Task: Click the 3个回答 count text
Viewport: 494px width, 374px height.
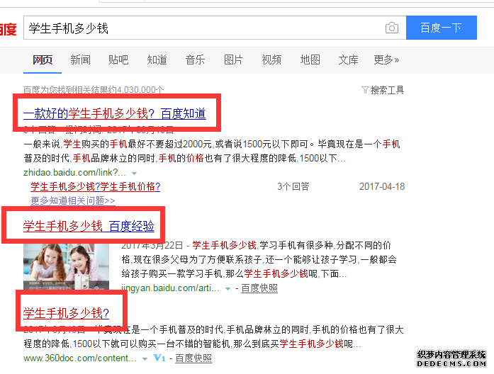Action: click(293, 187)
